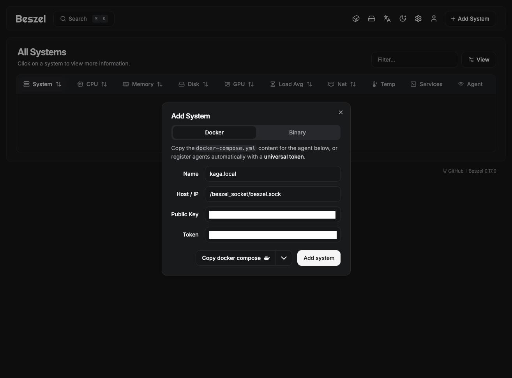
Task: Open the View options button
Action: pyautogui.click(x=478, y=60)
